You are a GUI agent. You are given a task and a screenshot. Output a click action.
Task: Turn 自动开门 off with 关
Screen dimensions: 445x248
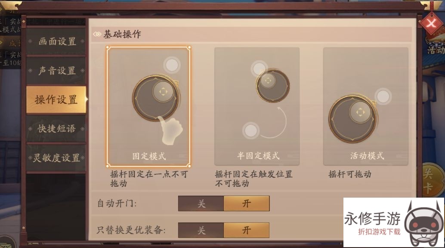click(x=201, y=203)
